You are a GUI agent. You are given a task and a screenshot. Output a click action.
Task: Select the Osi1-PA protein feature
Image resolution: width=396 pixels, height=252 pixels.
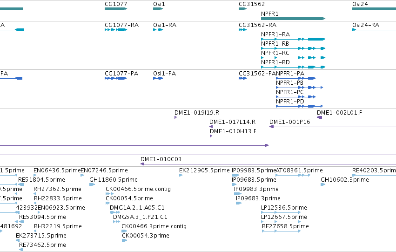[158, 78]
